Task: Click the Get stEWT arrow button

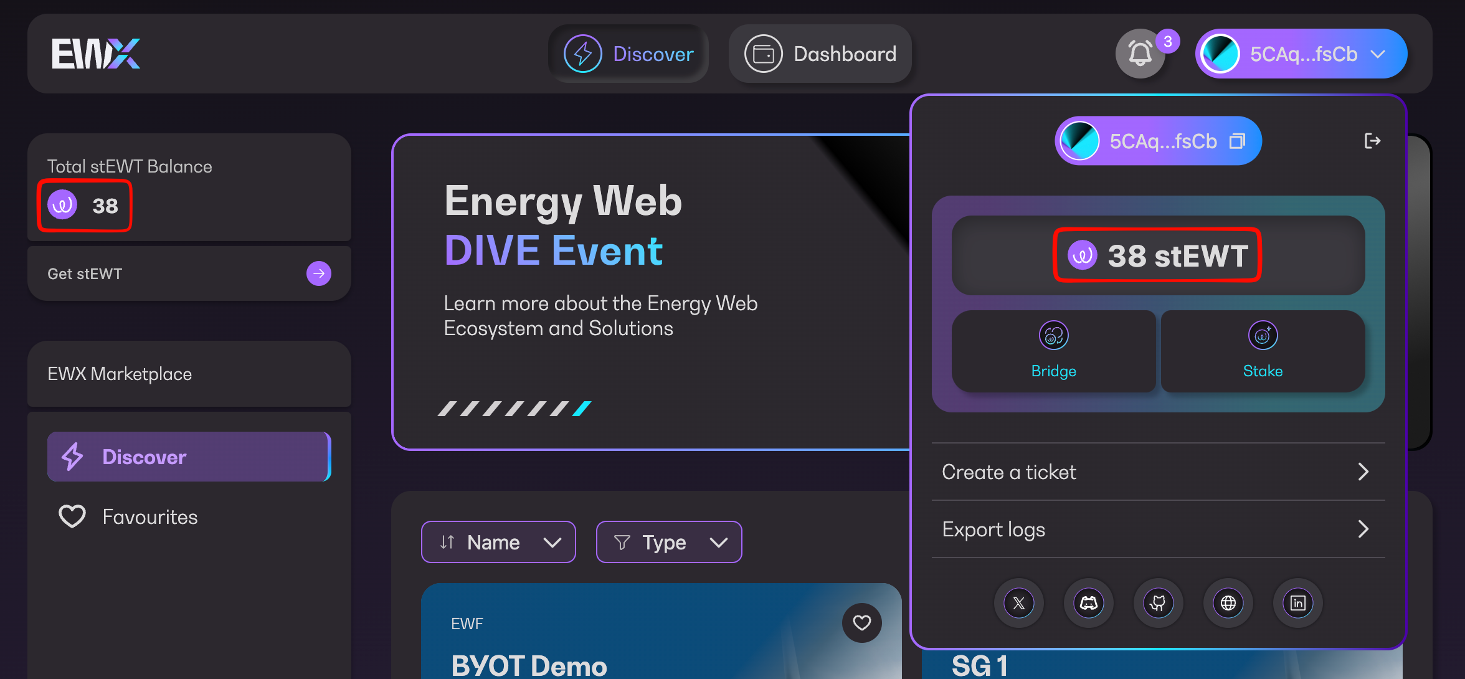Action: 319,273
